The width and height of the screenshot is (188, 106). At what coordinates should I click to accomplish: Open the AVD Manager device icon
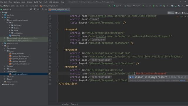(x=175, y=6)
